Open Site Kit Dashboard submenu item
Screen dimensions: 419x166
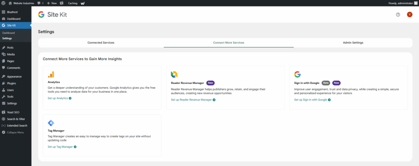click(x=8, y=33)
